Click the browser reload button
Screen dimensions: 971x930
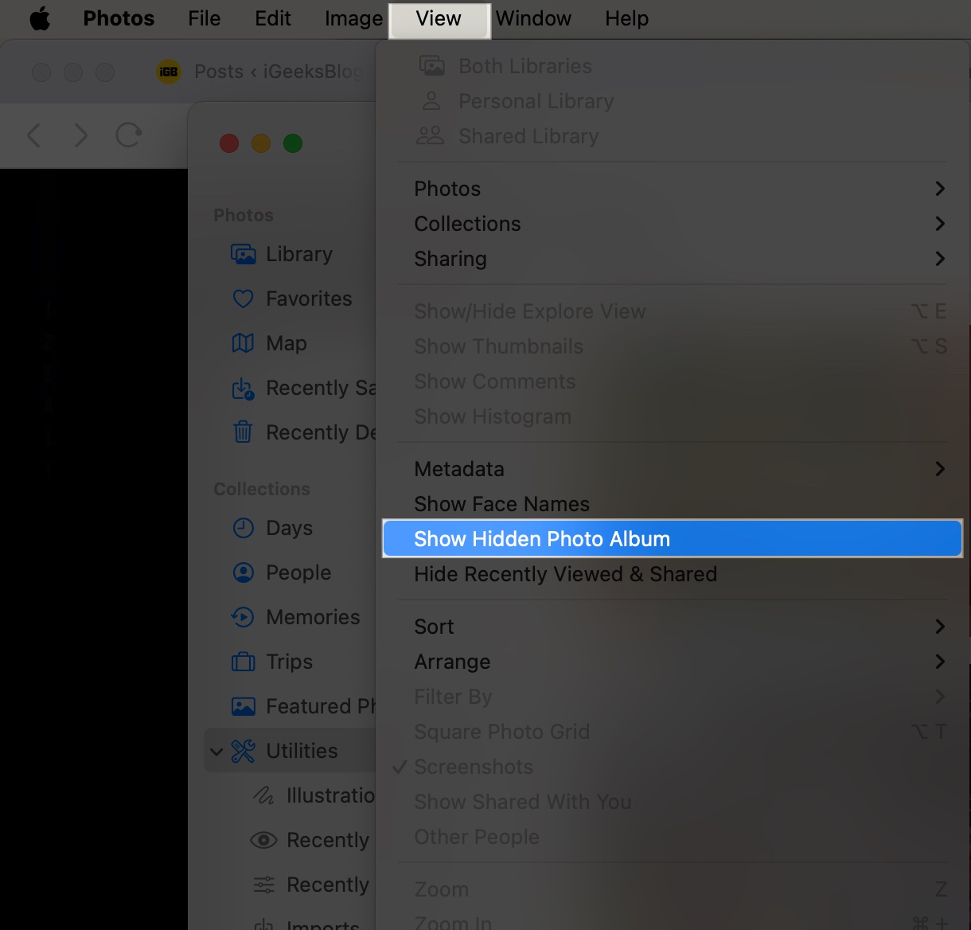pyautogui.click(x=128, y=135)
